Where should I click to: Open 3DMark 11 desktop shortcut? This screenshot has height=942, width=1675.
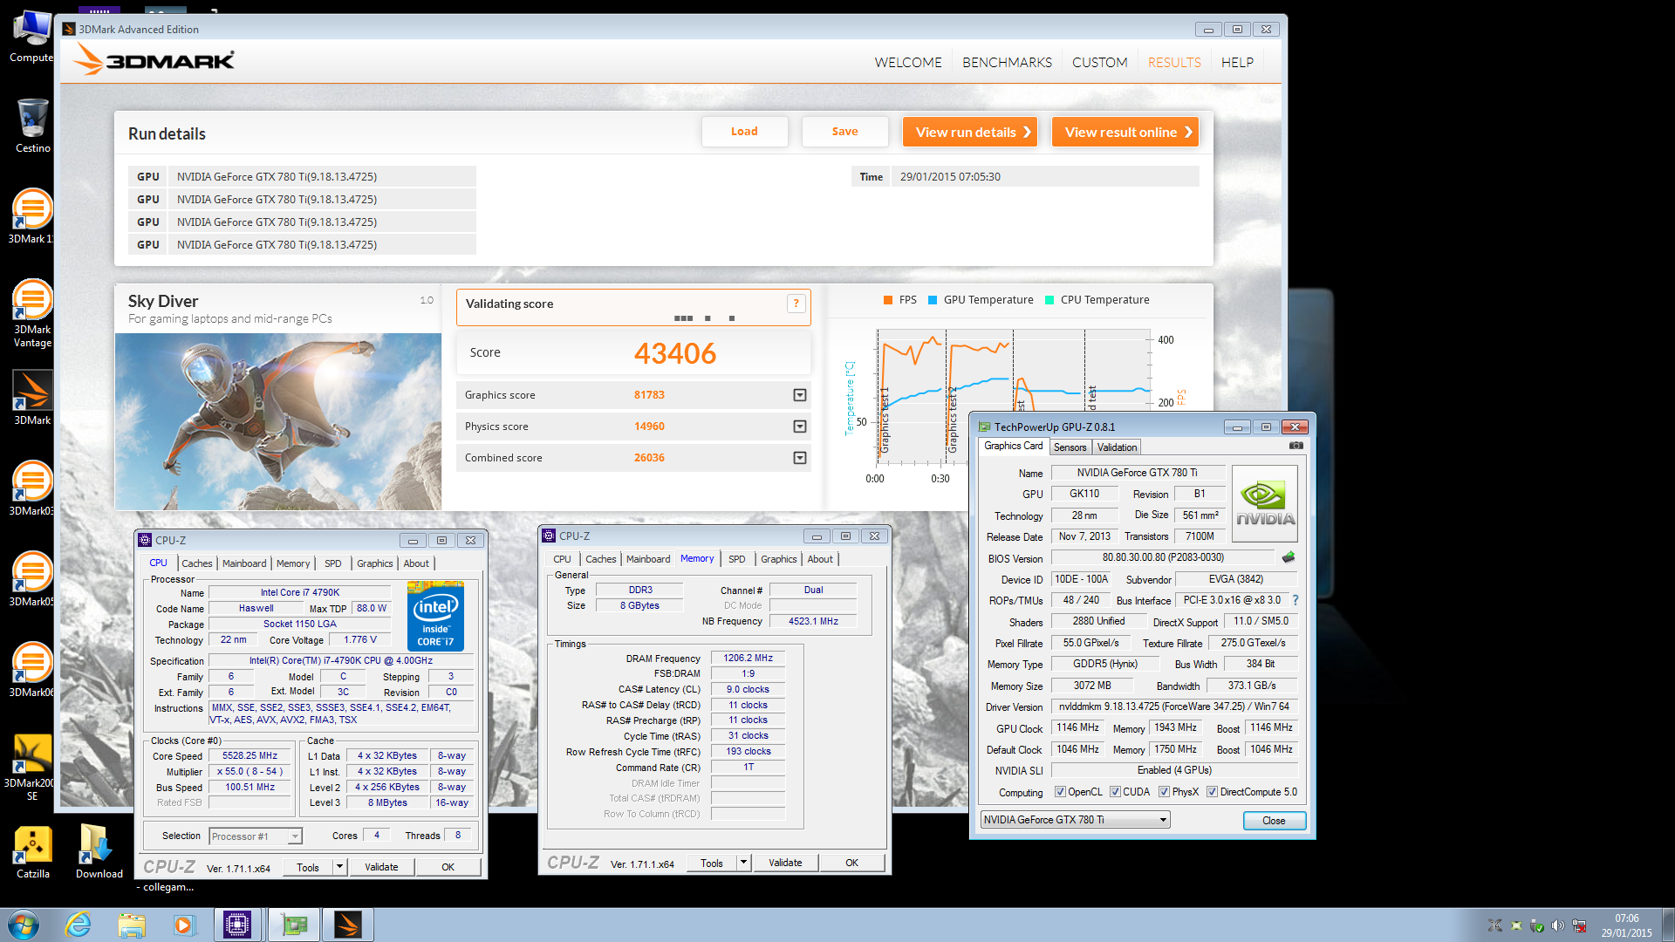point(32,216)
